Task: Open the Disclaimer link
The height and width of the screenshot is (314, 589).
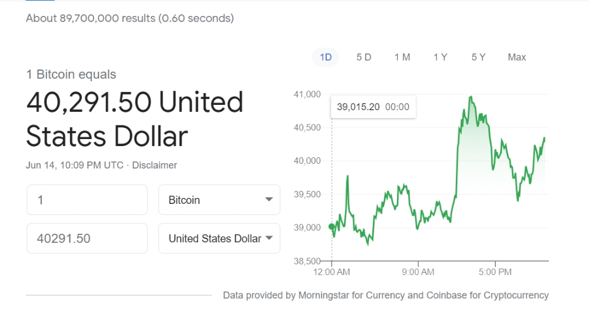Action: 154,166
